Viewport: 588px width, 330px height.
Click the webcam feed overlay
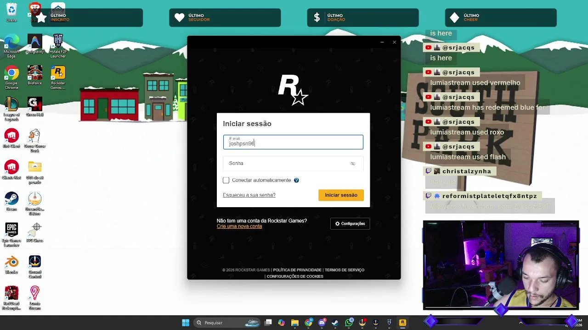pyautogui.click(x=501, y=265)
